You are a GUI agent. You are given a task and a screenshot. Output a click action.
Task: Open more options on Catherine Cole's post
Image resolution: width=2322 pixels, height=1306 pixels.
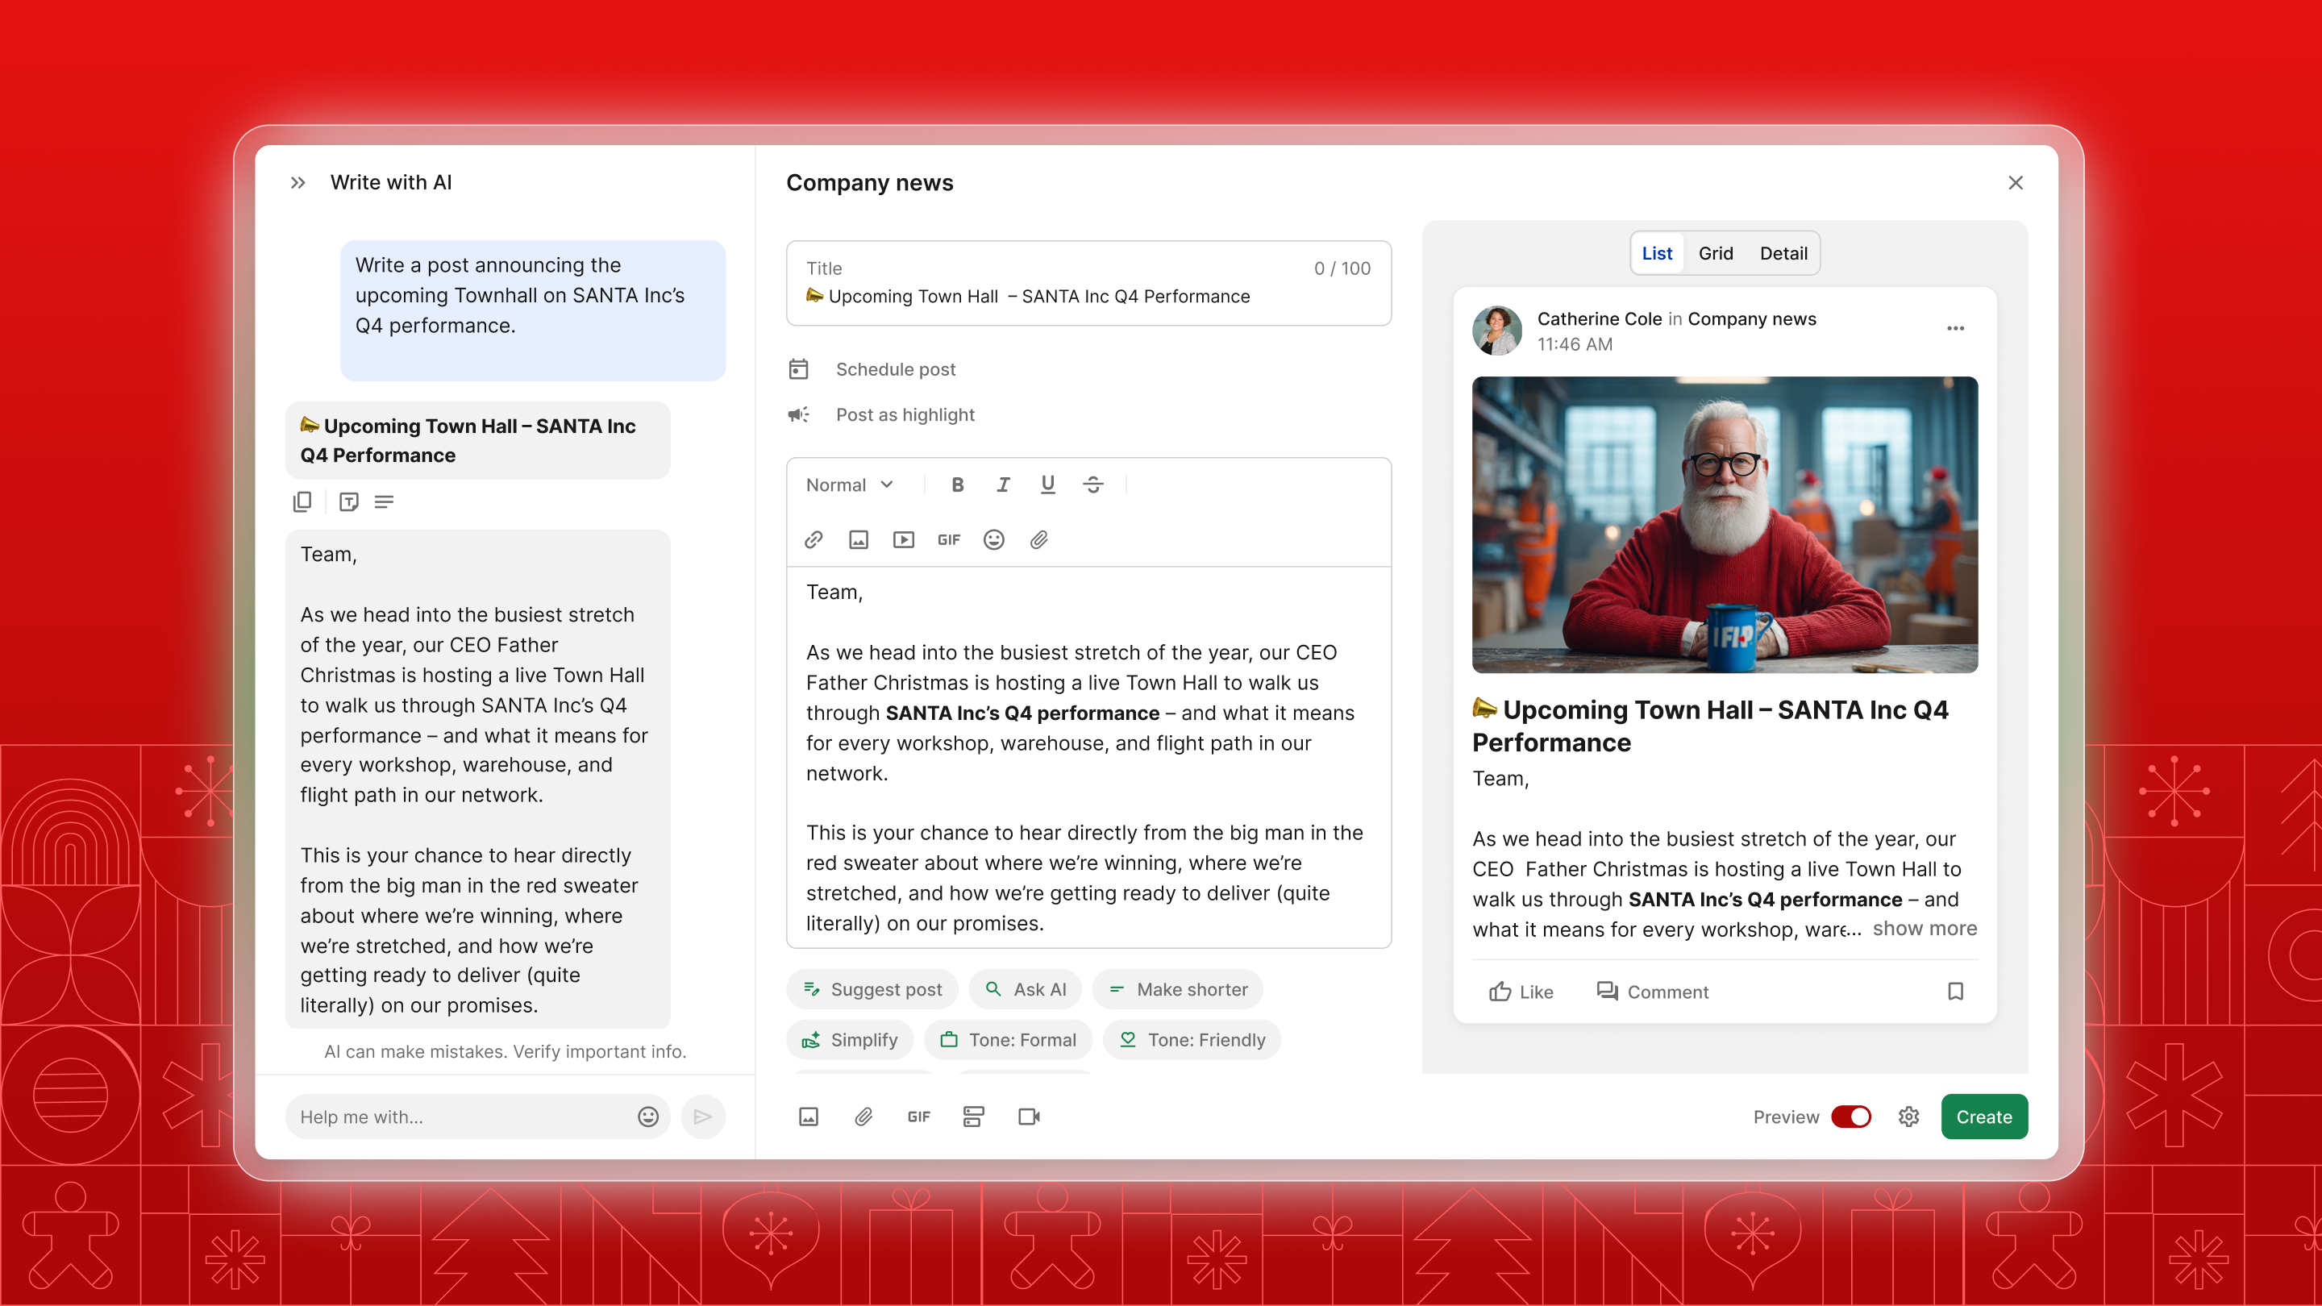[1954, 327]
